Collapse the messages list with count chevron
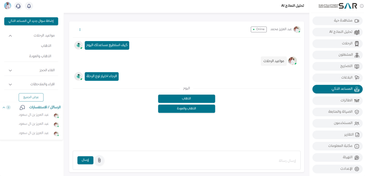The width and height of the screenshot is (365, 176). [x=4, y=108]
